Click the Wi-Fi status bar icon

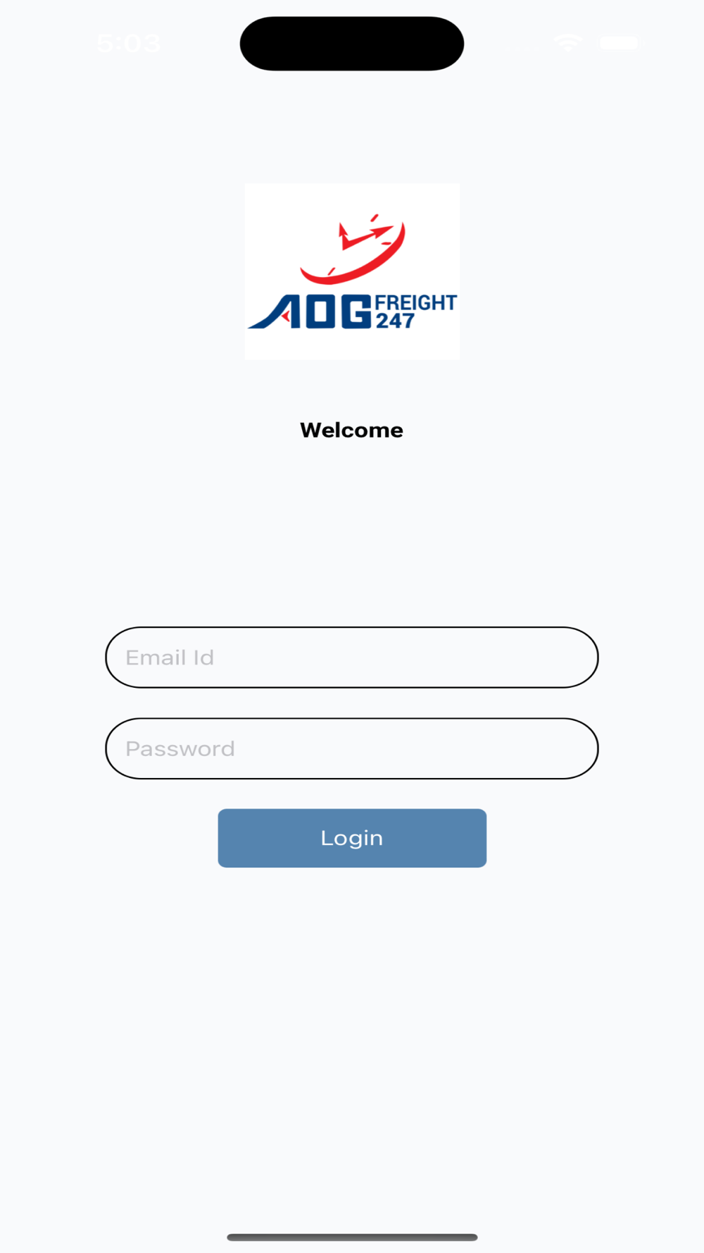click(x=567, y=43)
